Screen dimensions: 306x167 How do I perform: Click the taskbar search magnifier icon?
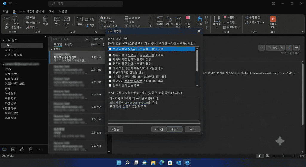(127, 163)
